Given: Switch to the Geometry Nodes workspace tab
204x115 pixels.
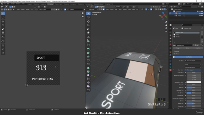Looking at the screenshot, I should pyautogui.click(x=98, y=4).
